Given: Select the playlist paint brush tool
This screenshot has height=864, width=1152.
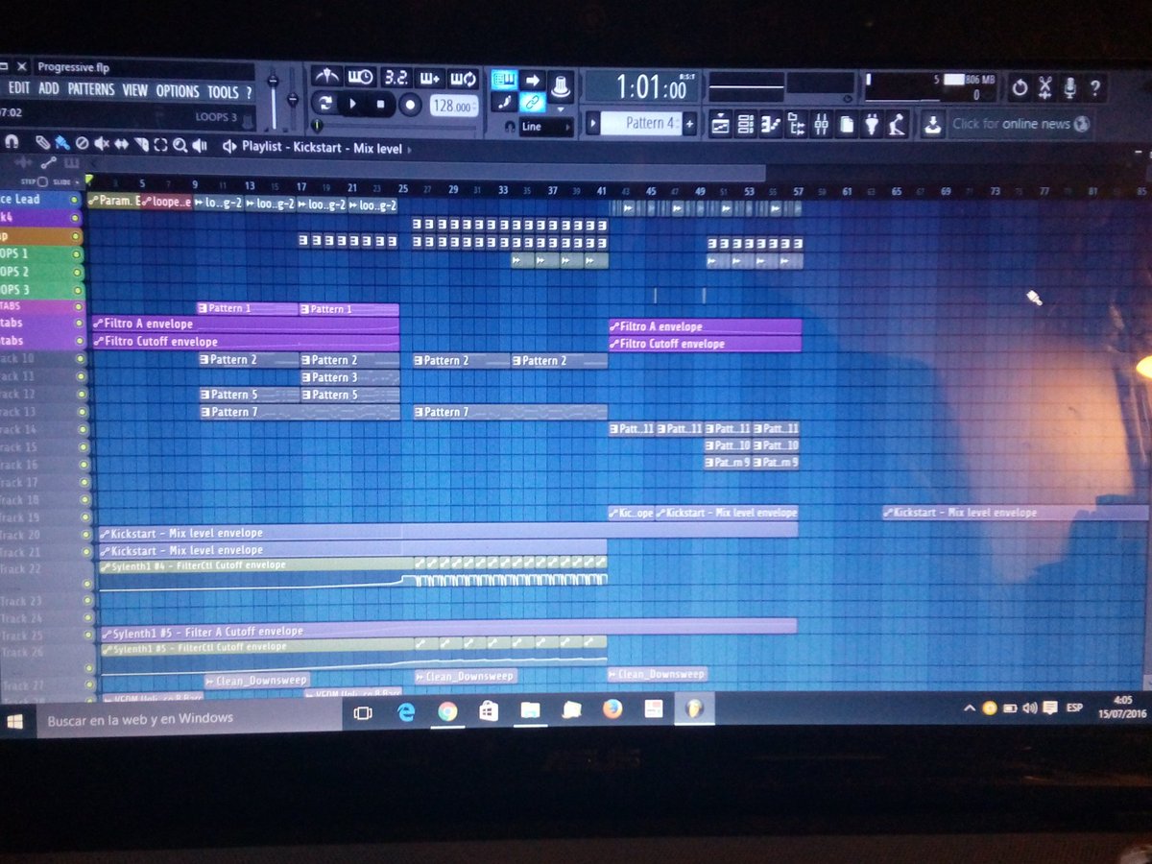Looking at the screenshot, I should click(62, 145).
